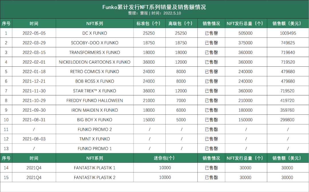Click the 'FANTASTIK PLASTIK 1' cell

[94, 168]
